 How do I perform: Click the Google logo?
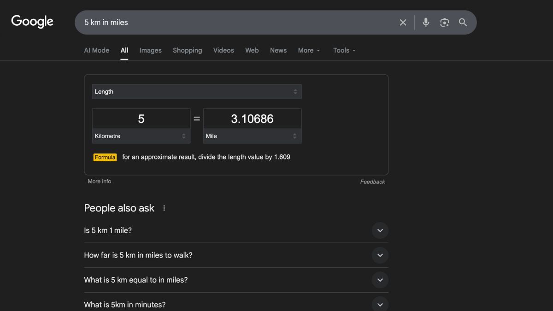coord(32,22)
